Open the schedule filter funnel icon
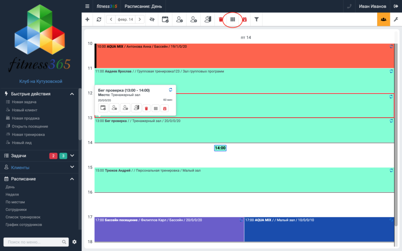Viewport: 402px width, 251px height. click(256, 20)
